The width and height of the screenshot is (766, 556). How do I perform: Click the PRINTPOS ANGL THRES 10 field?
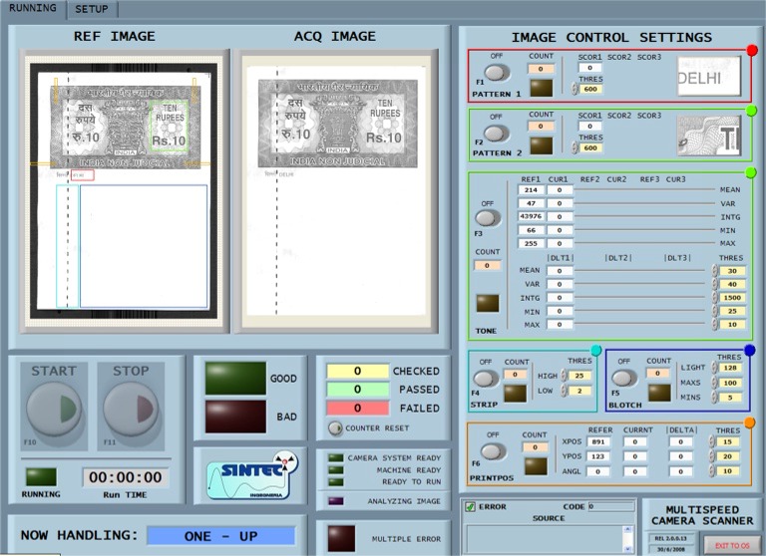click(x=728, y=471)
